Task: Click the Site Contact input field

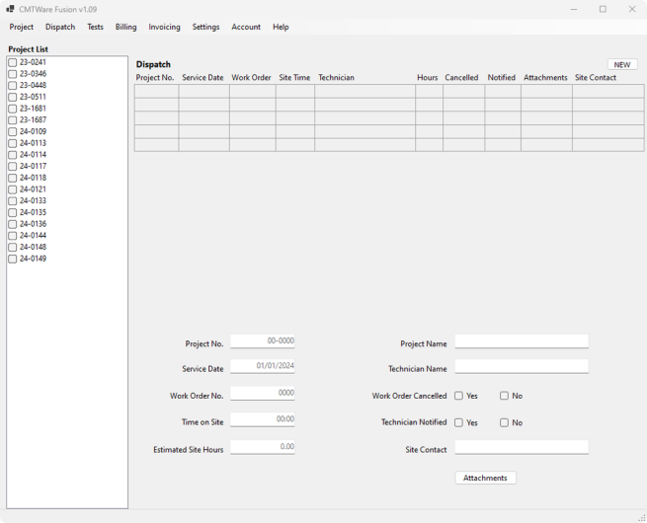Action: (521, 447)
